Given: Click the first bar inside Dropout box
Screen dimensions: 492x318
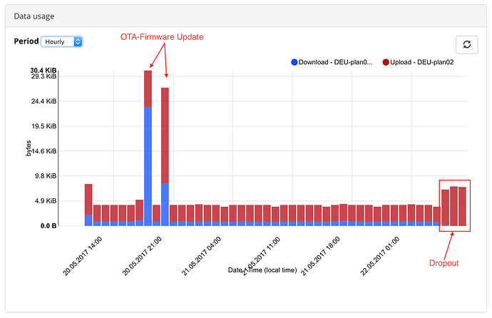Looking at the screenshot, I should point(445,207).
